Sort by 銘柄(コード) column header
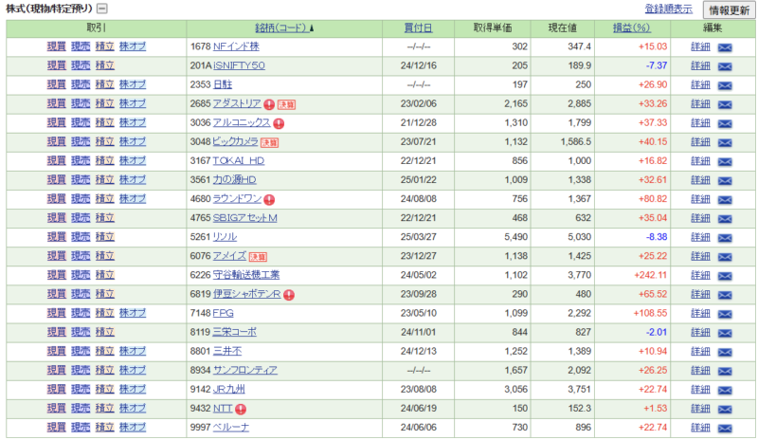Viewport: 758px width, 440px height. [283, 28]
